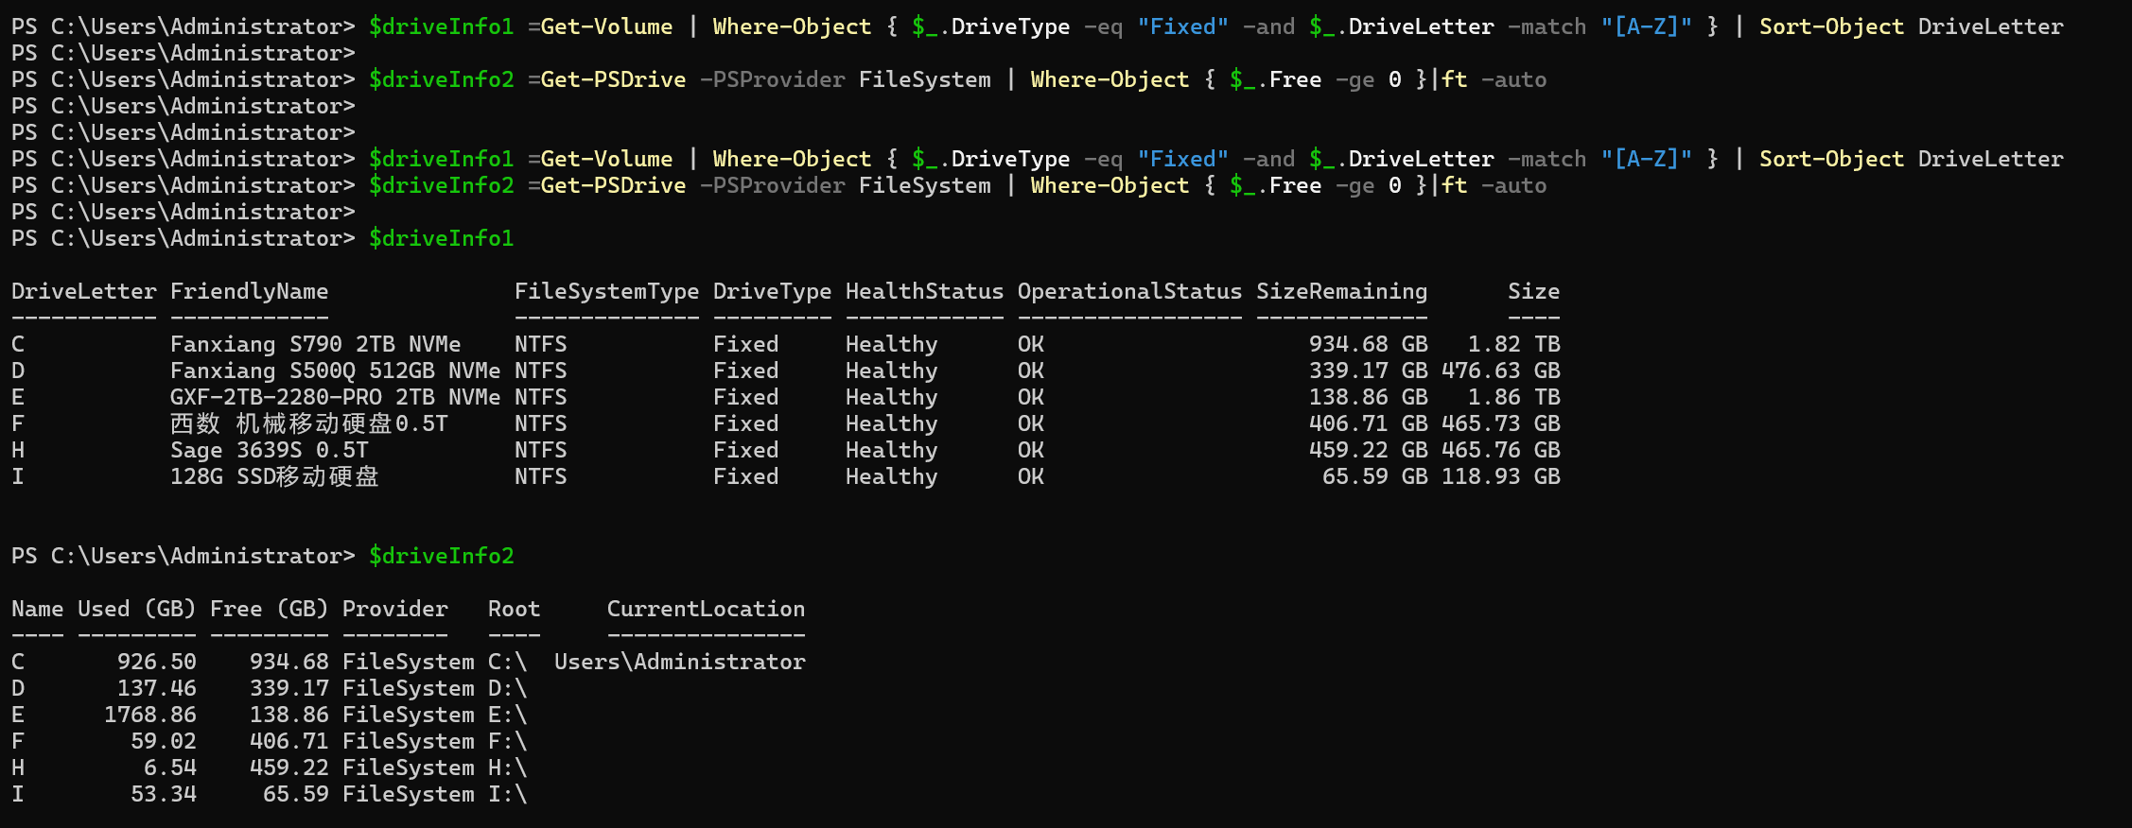Click the Users\Administrator current location value

pos(679,662)
